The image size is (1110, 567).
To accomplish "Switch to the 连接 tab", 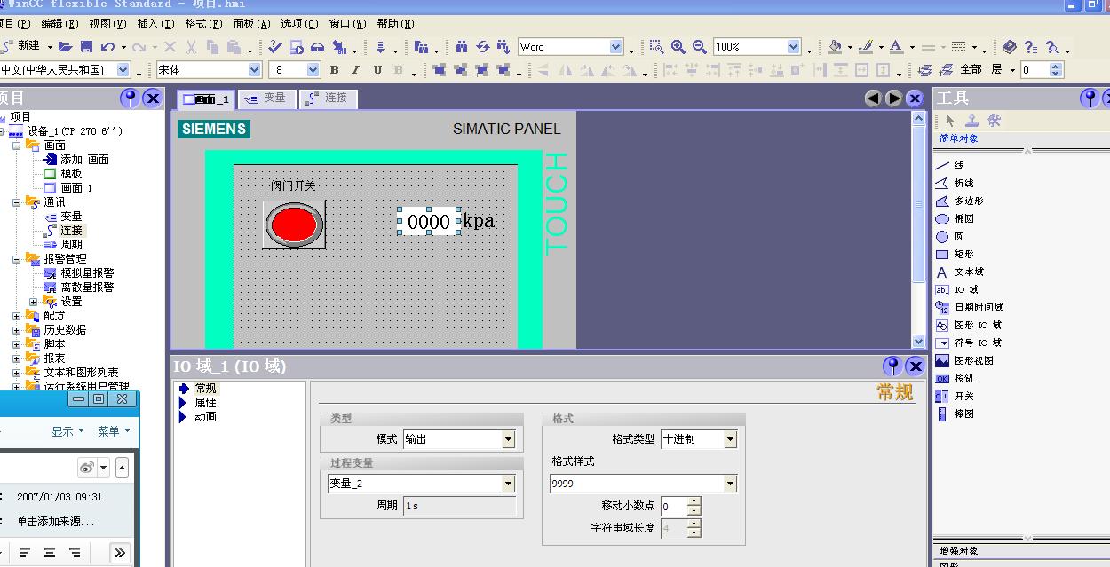I will tap(328, 98).
